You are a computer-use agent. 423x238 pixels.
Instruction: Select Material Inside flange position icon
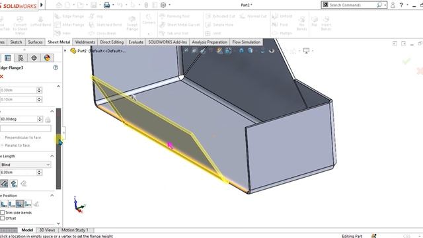[x=4, y=204]
